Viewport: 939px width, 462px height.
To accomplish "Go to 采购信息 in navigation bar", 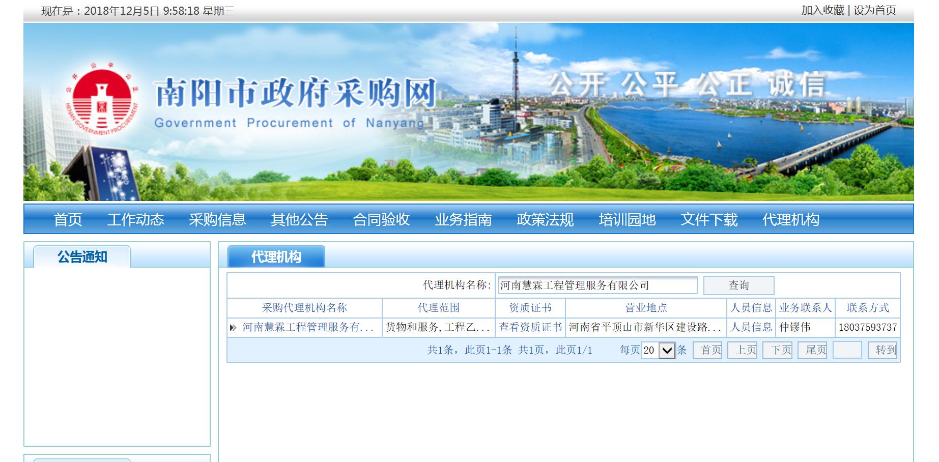I will 217,219.
